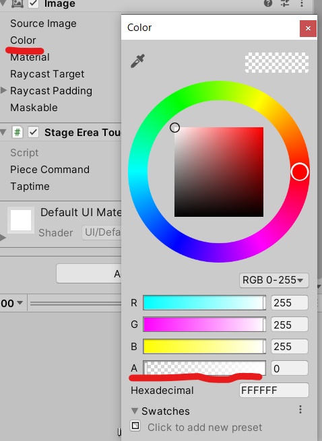322x441 pixels.
Task: Open the Swatches options kebab menu
Action: (300, 409)
